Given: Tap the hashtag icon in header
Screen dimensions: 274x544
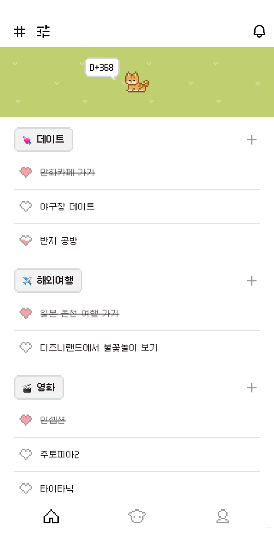Looking at the screenshot, I should [x=20, y=31].
